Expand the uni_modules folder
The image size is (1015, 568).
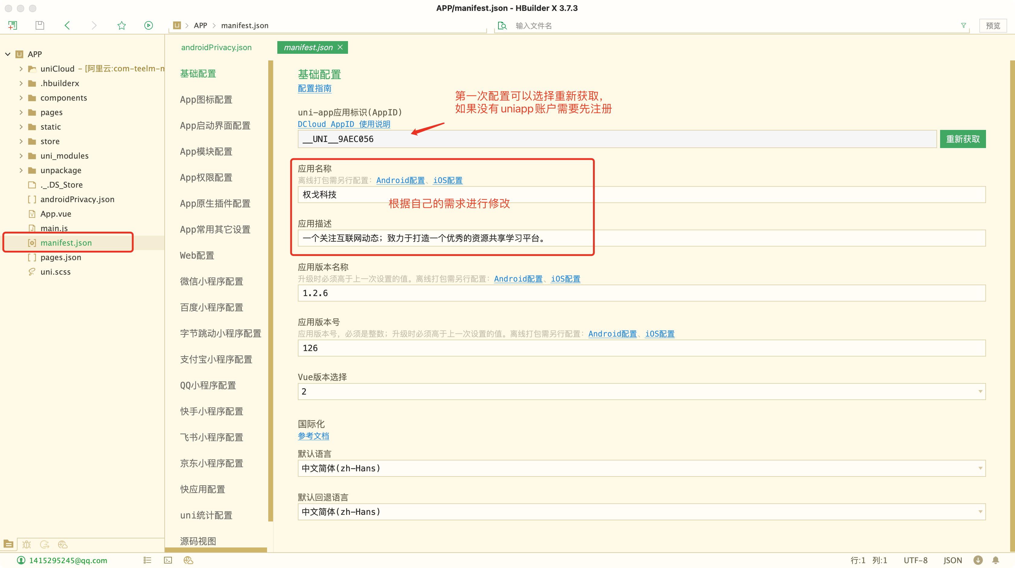[x=21, y=156]
